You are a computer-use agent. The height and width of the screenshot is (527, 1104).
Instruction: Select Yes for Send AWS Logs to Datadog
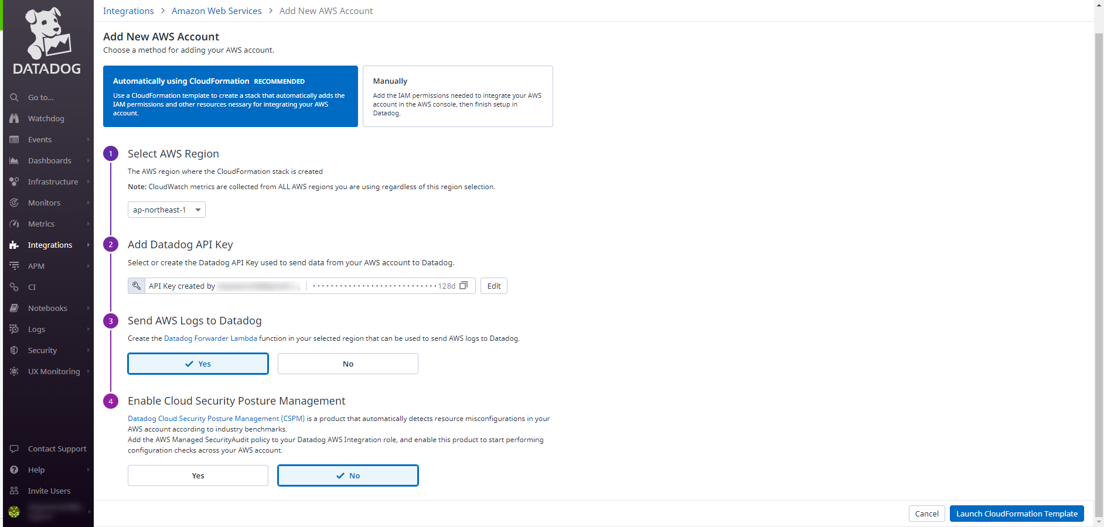tap(198, 364)
